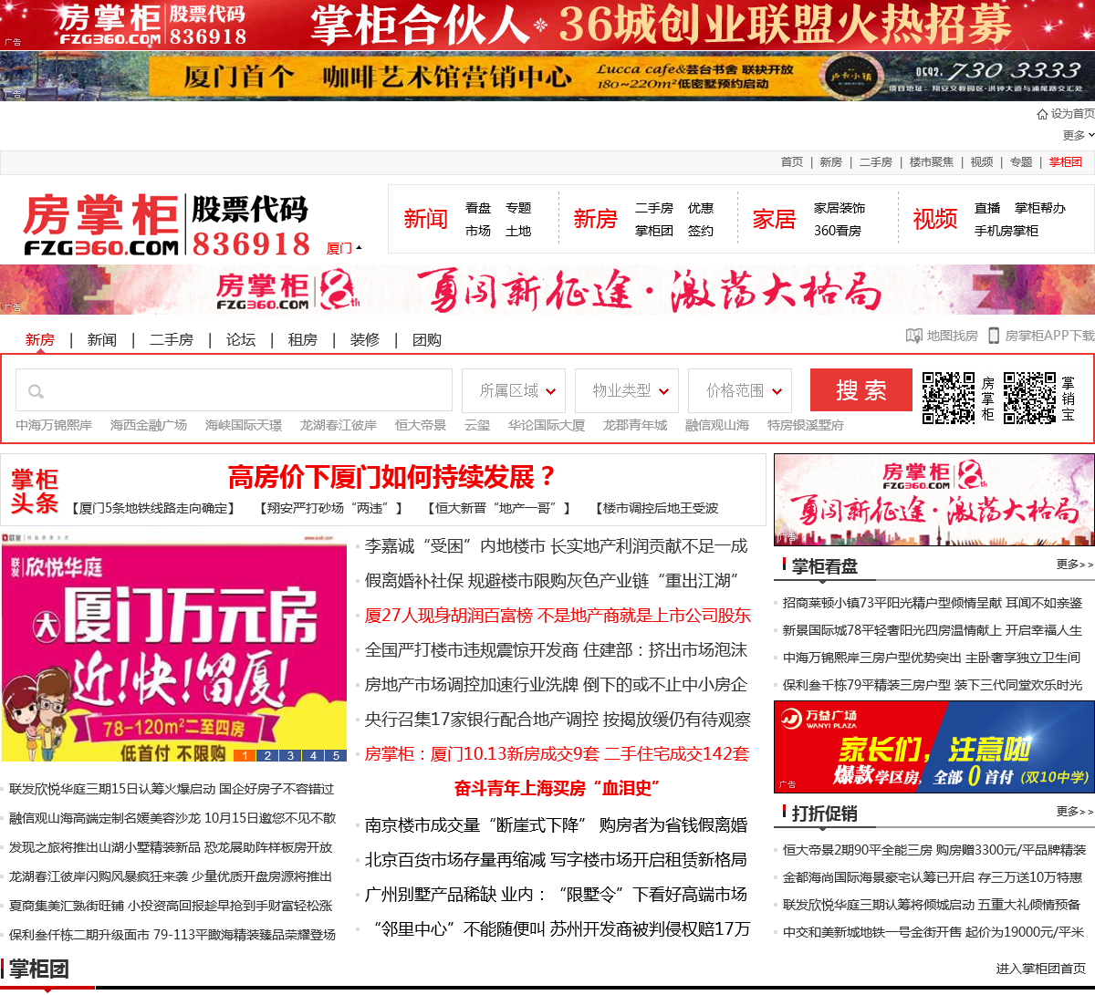The width and height of the screenshot is (1095, 995).
Task: Open 首页 in the top navigation bar
Action: tap(792, 162)
